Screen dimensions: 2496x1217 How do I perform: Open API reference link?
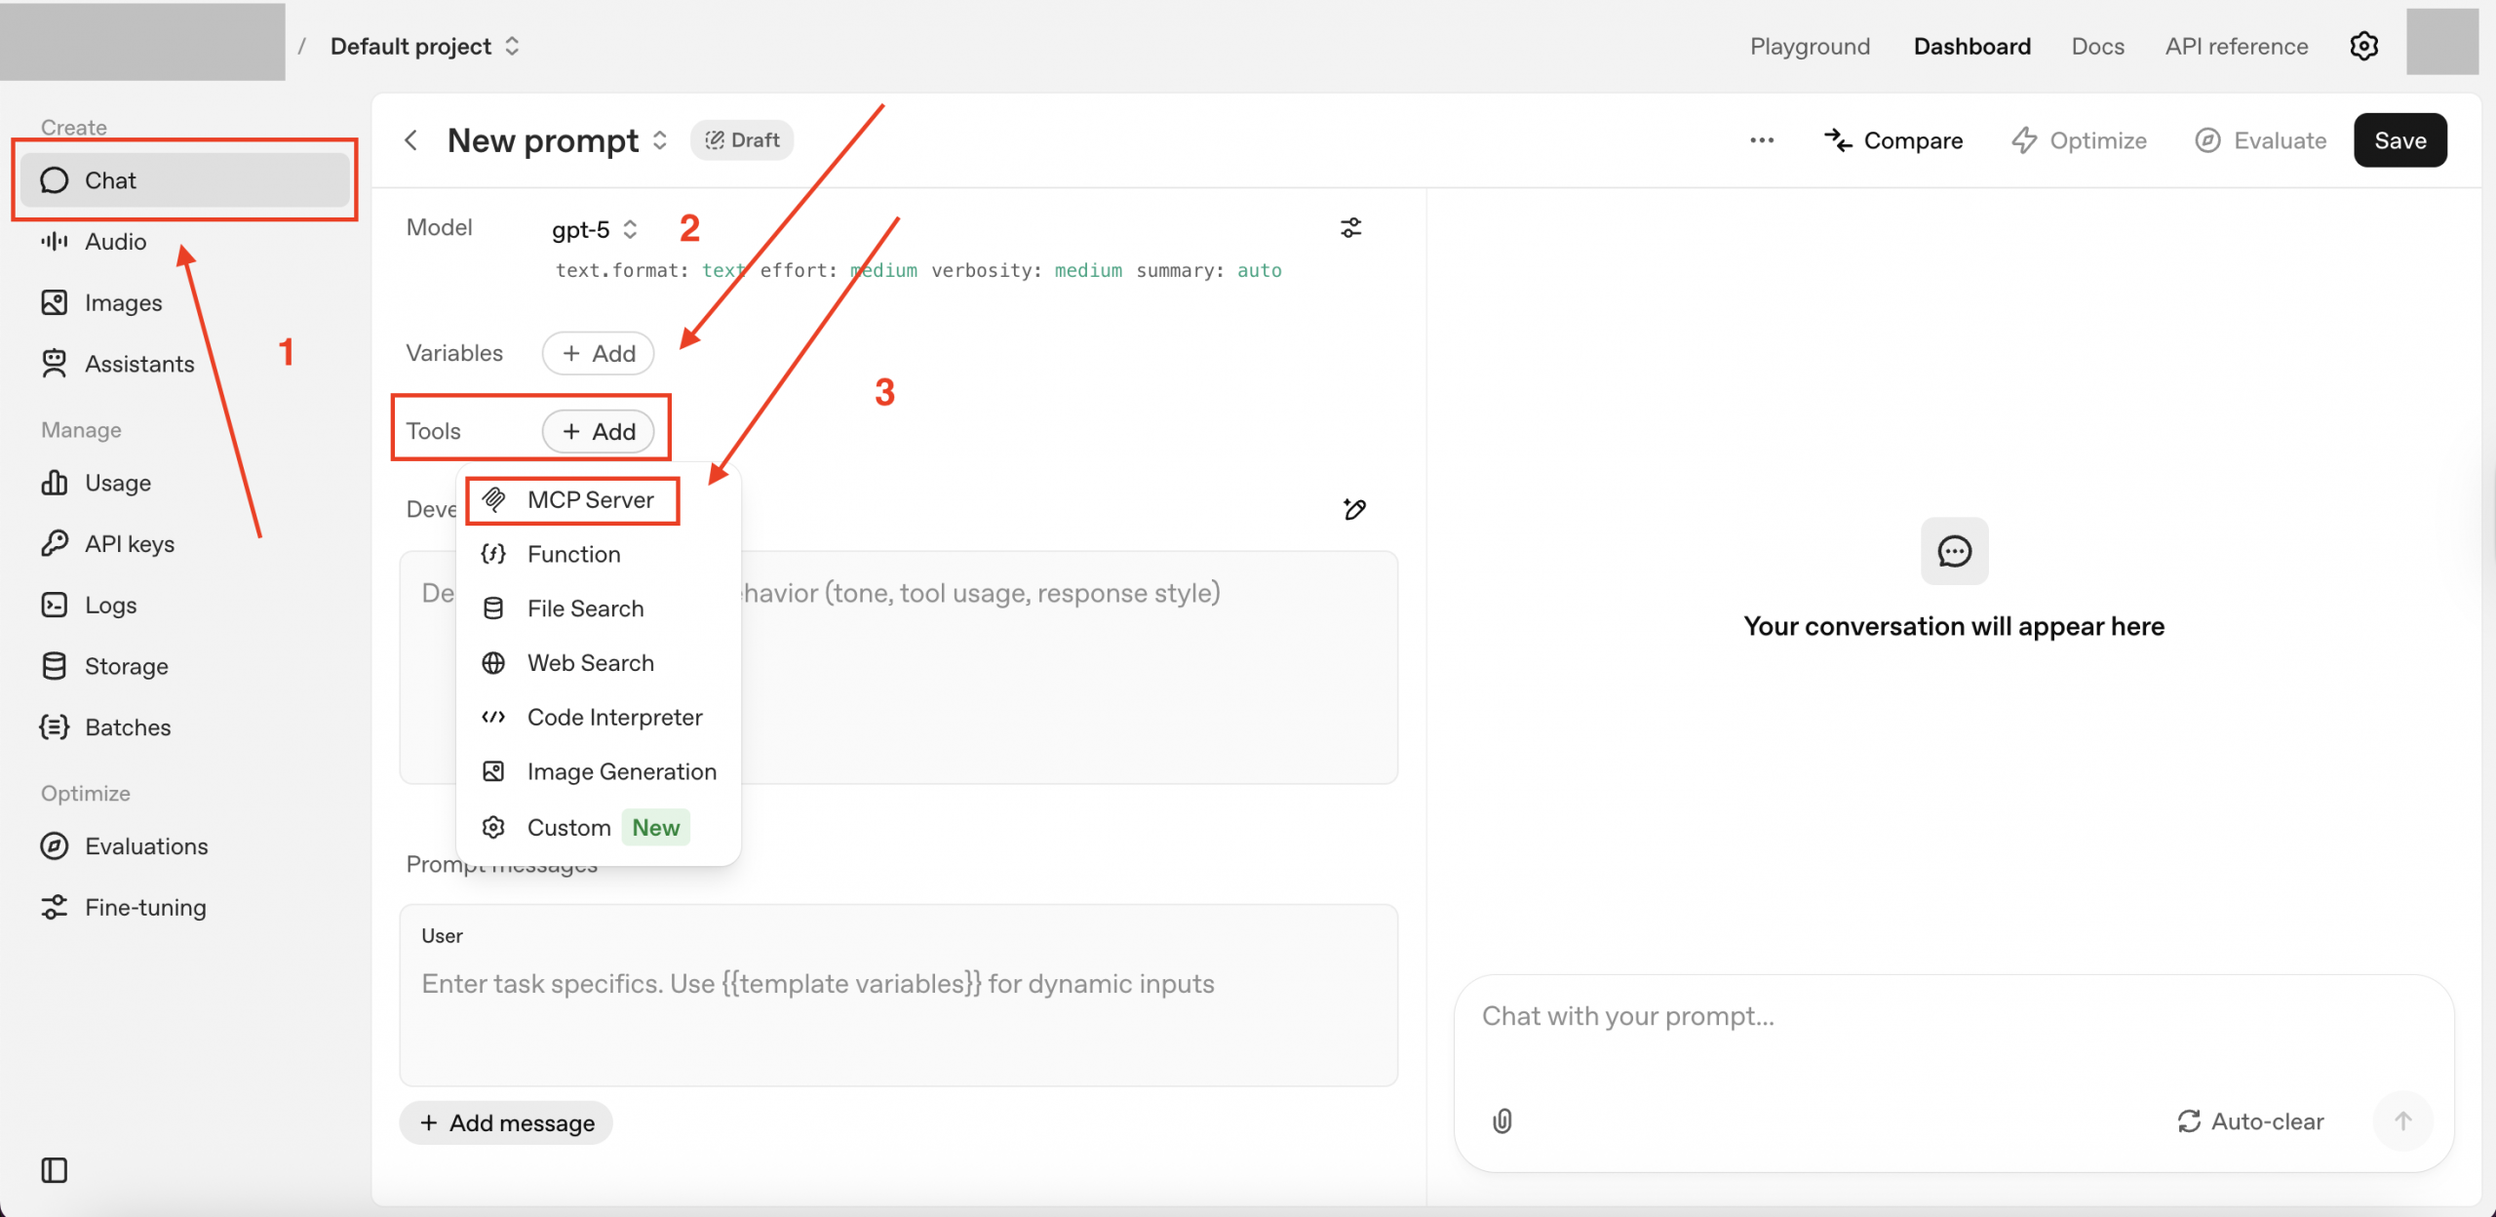(x=2237, y=46)
